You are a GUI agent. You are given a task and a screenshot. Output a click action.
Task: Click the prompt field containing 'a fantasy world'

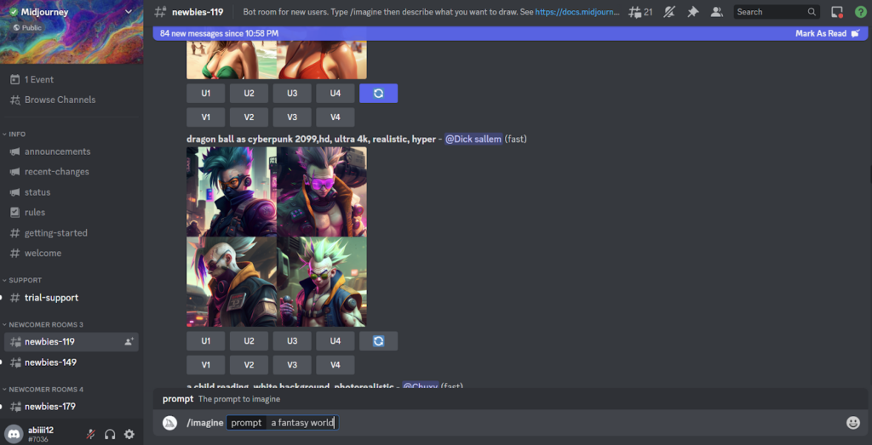pos(283,423)
